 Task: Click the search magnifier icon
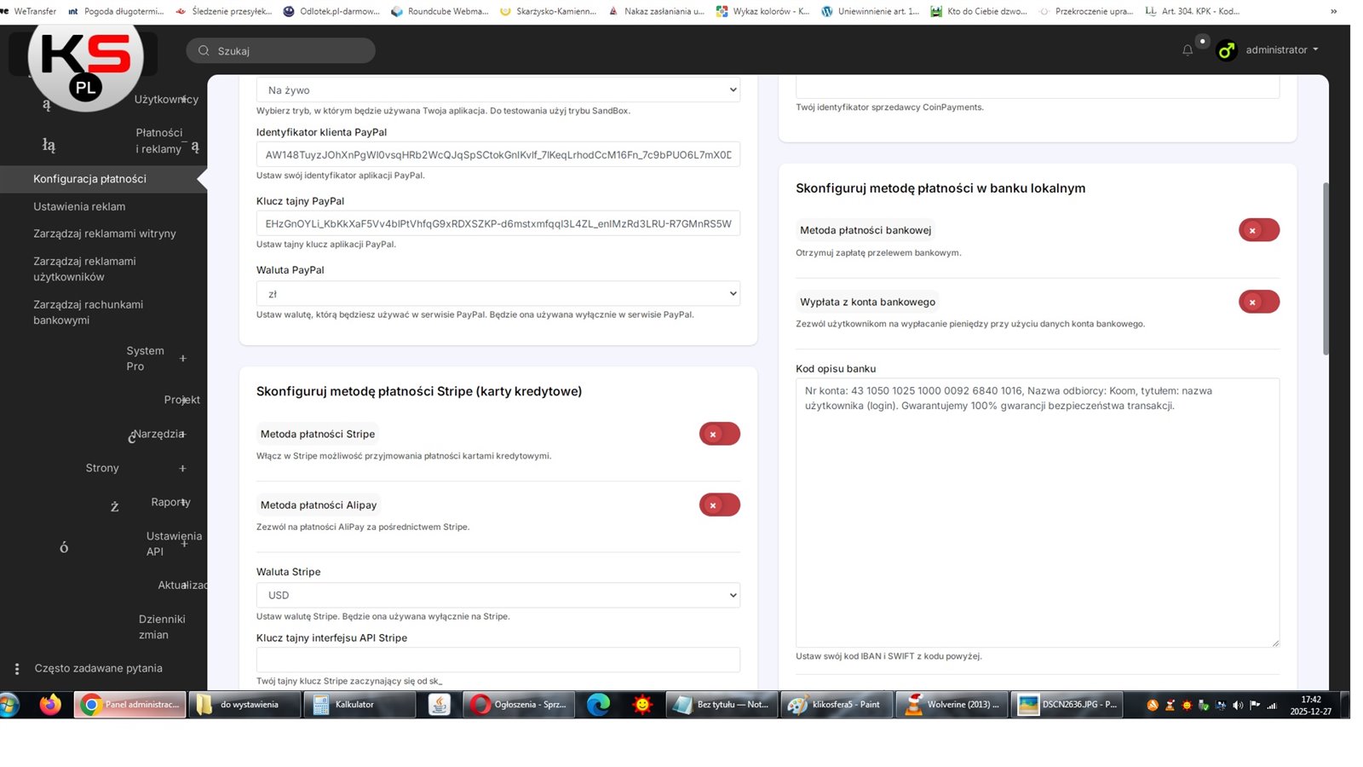pos(204,51)
